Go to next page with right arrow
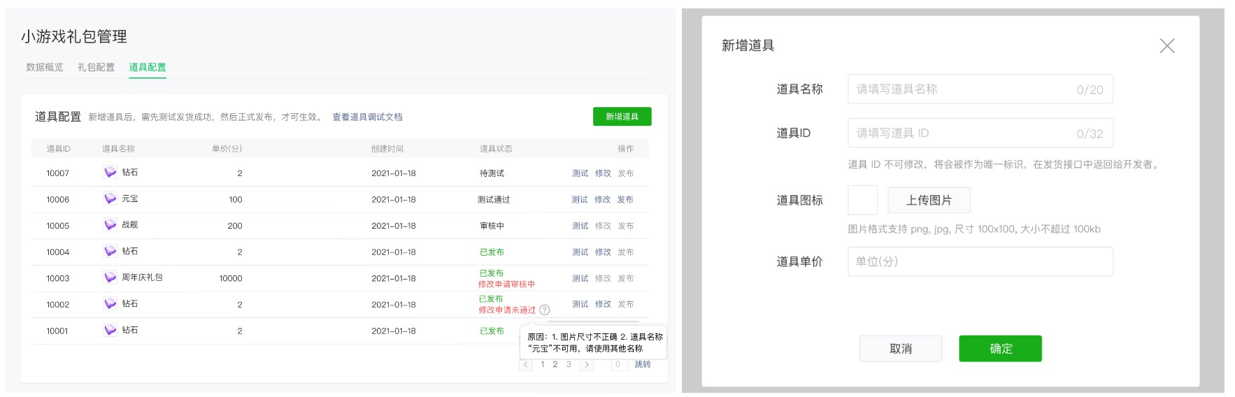1235x397 pixels. pos(587,365)
